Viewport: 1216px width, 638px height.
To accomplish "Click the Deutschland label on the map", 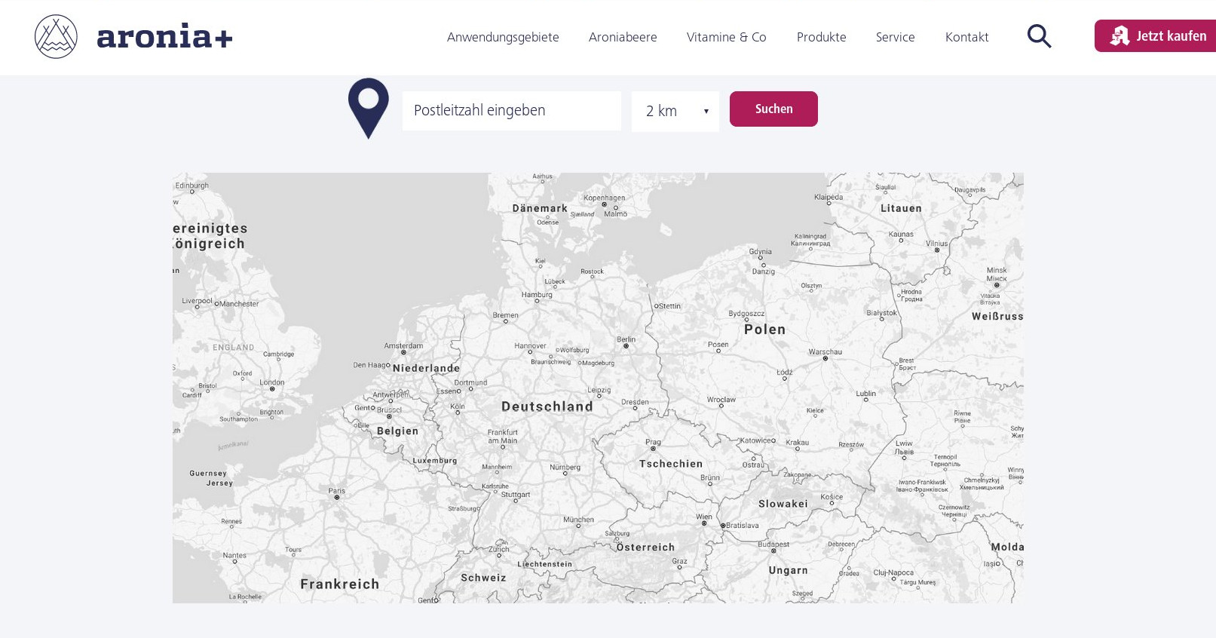I will click(x=547, y=406).
